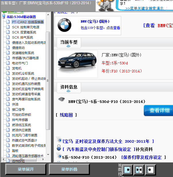Open BMW(宝马)(国外) brand link

95,21
